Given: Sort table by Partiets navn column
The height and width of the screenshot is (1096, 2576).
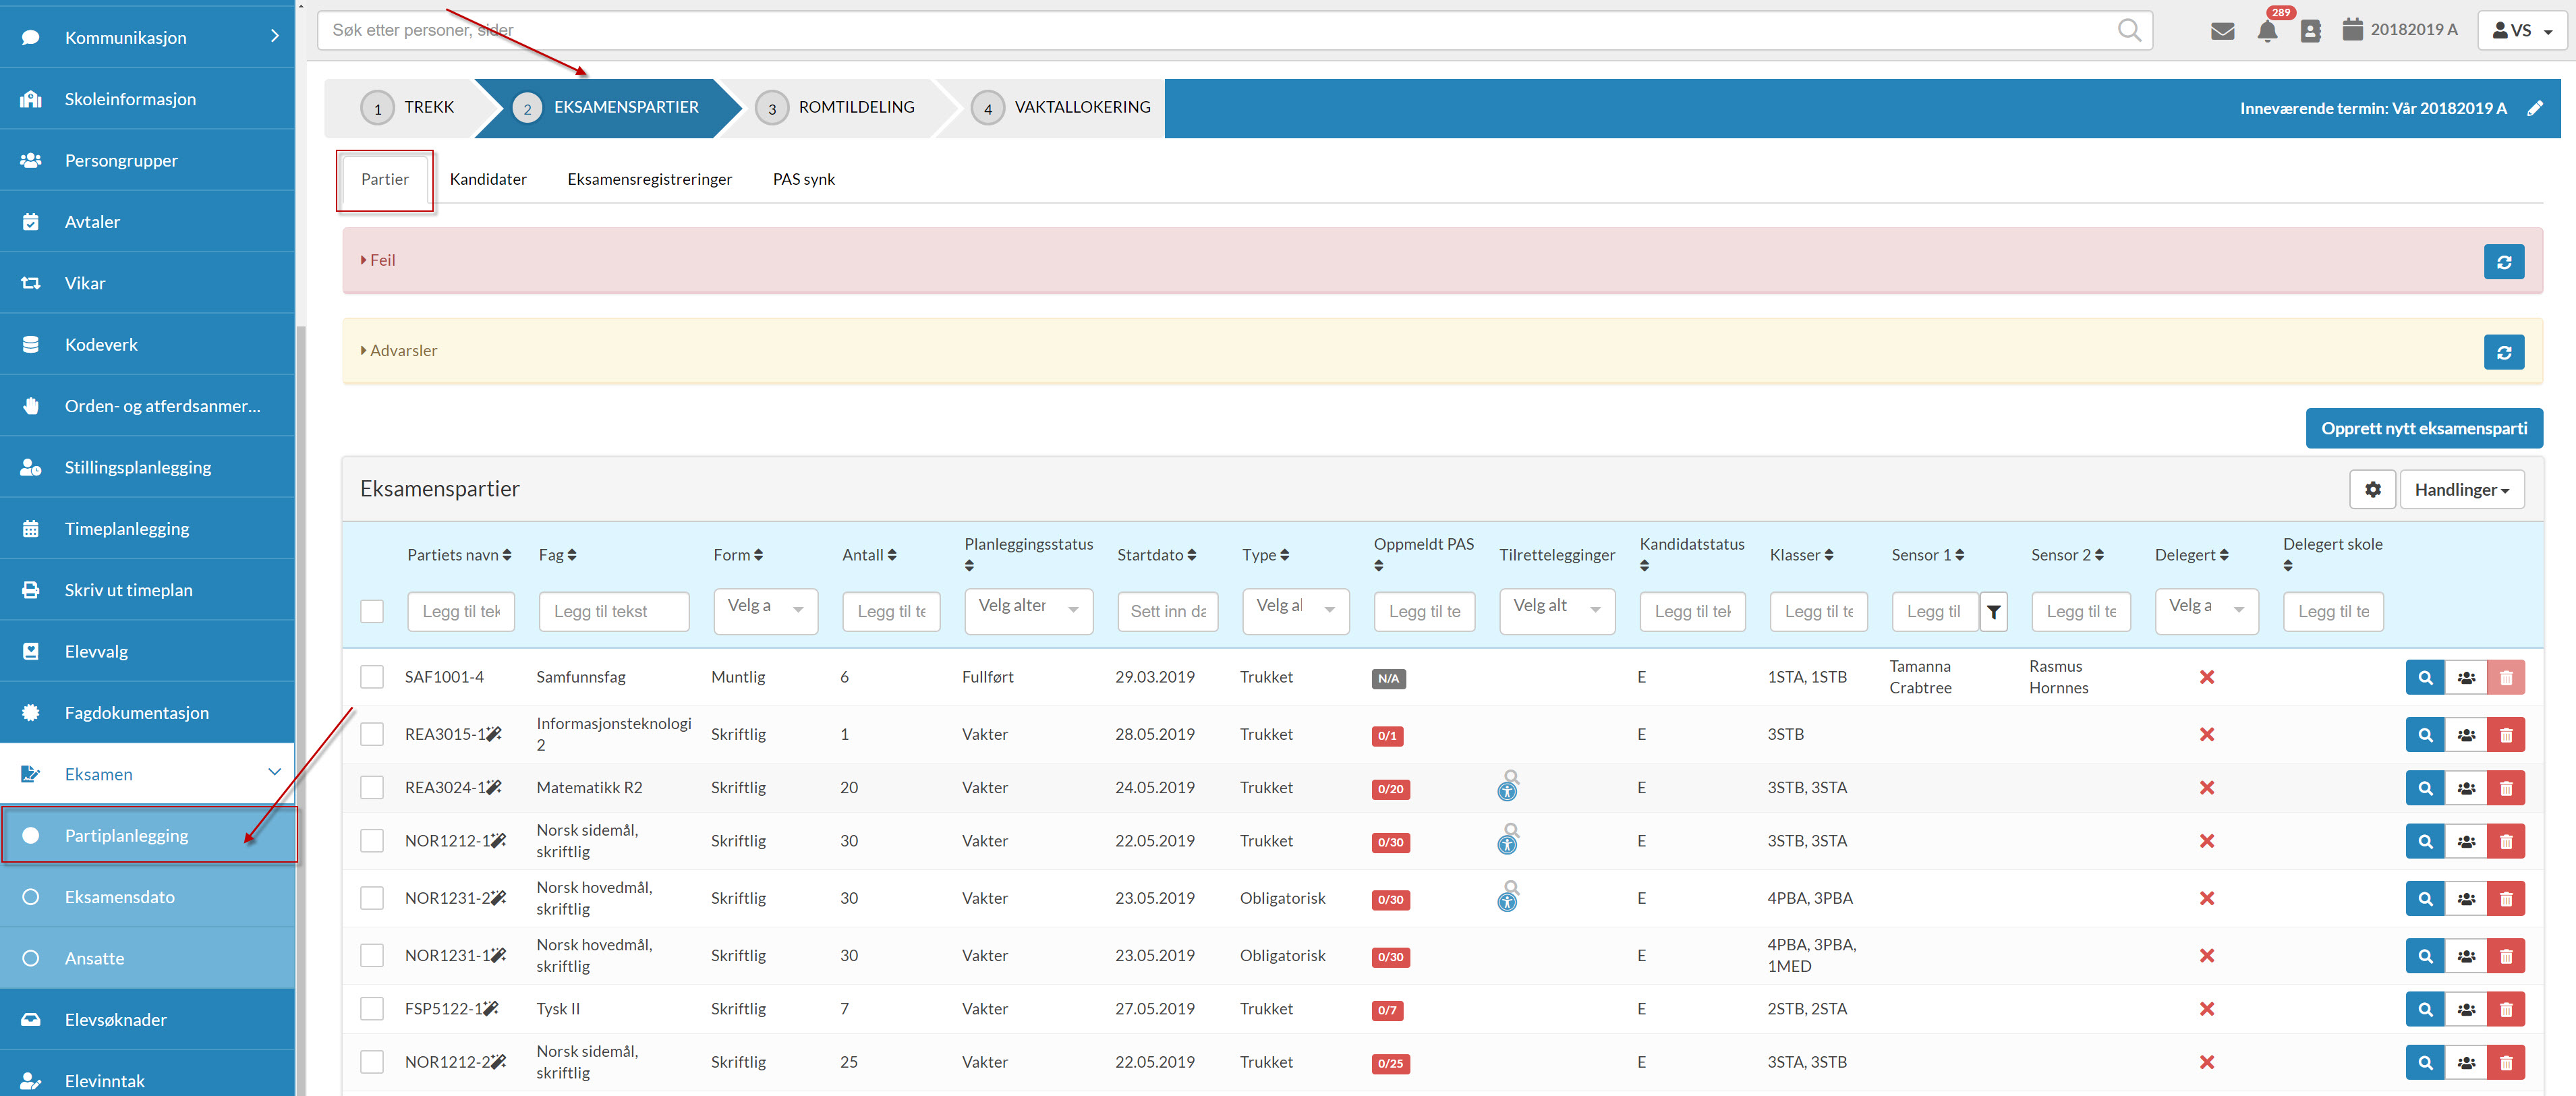Looking at the screenshot, I should coord(459,556).
